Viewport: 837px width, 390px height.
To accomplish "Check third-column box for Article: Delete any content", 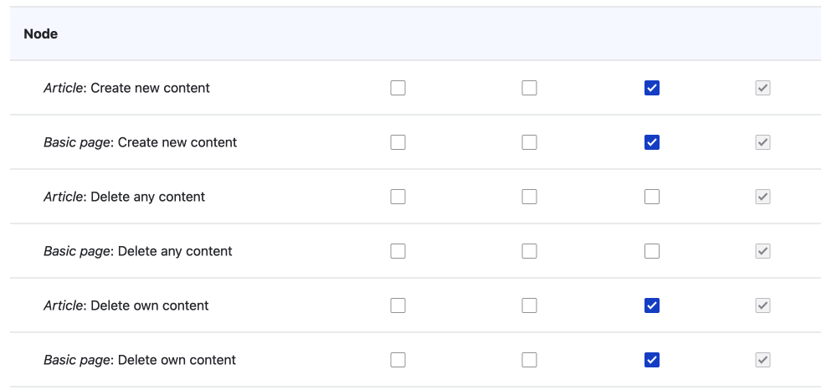I will tap(652, 197).
